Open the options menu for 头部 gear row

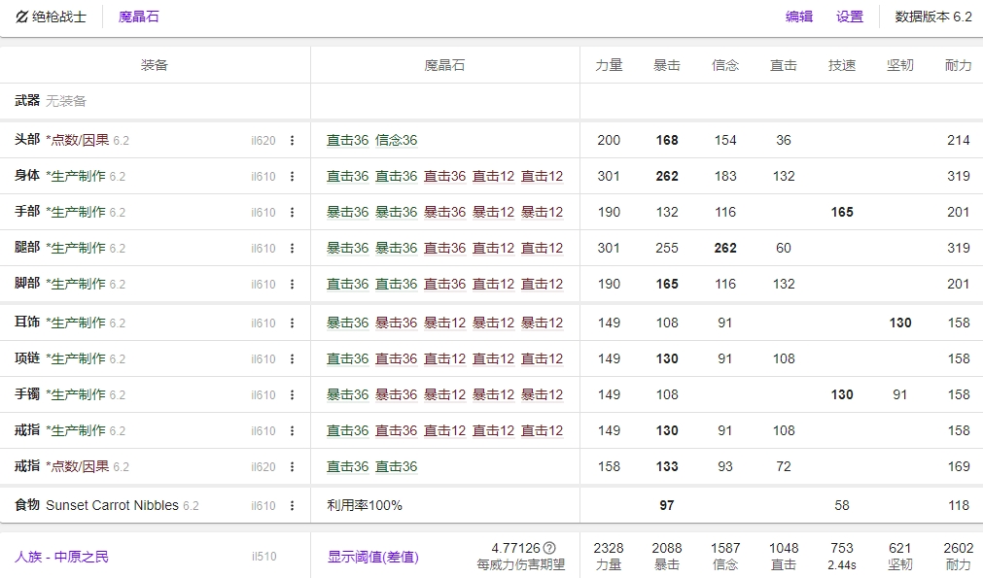pyautogui.click(x=291, y=139)
